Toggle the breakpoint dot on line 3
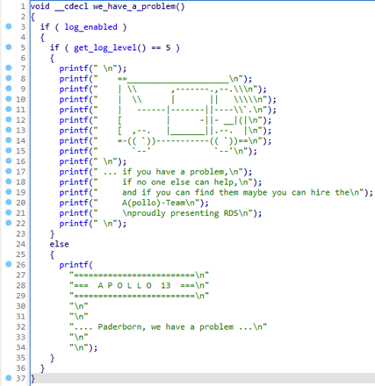Image resolution: width=375 pixels, height=386 pixels. pos(9,26)
